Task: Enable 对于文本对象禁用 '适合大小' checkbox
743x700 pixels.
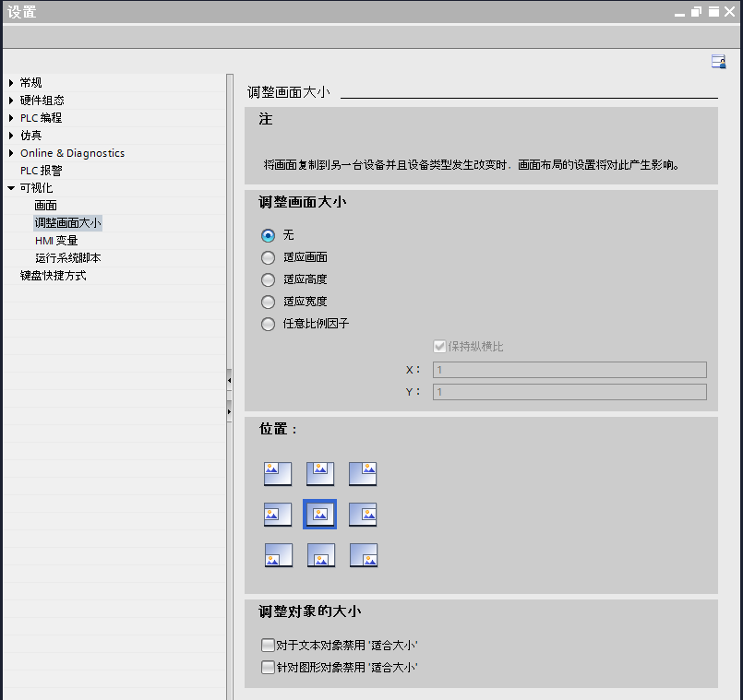Action: (x=268, y=646)
